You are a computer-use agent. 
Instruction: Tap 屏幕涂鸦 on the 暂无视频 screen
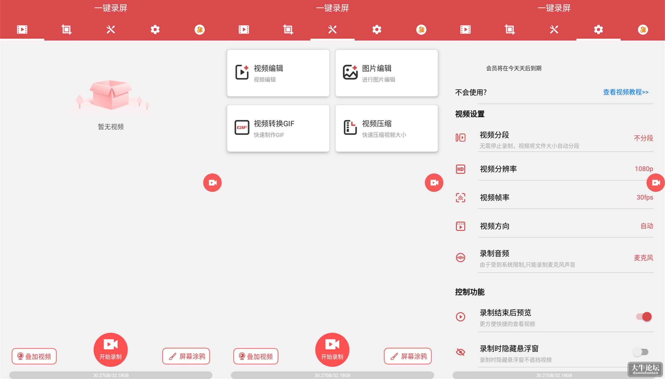(x=186, y=356)
